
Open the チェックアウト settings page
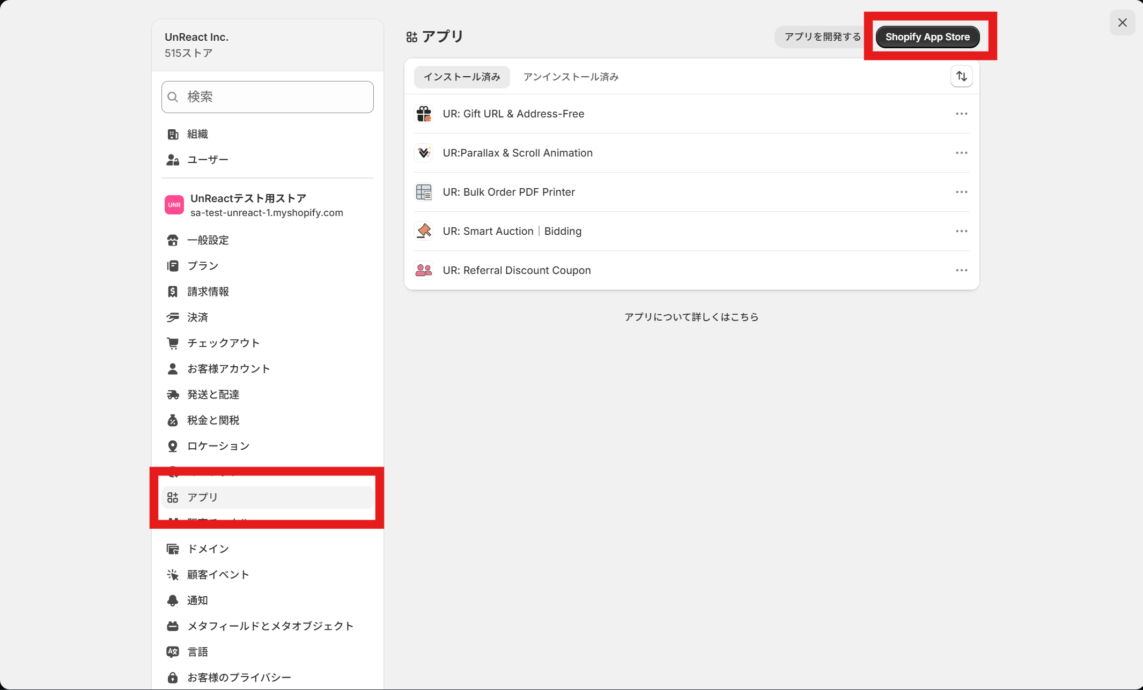click(267, 343)
